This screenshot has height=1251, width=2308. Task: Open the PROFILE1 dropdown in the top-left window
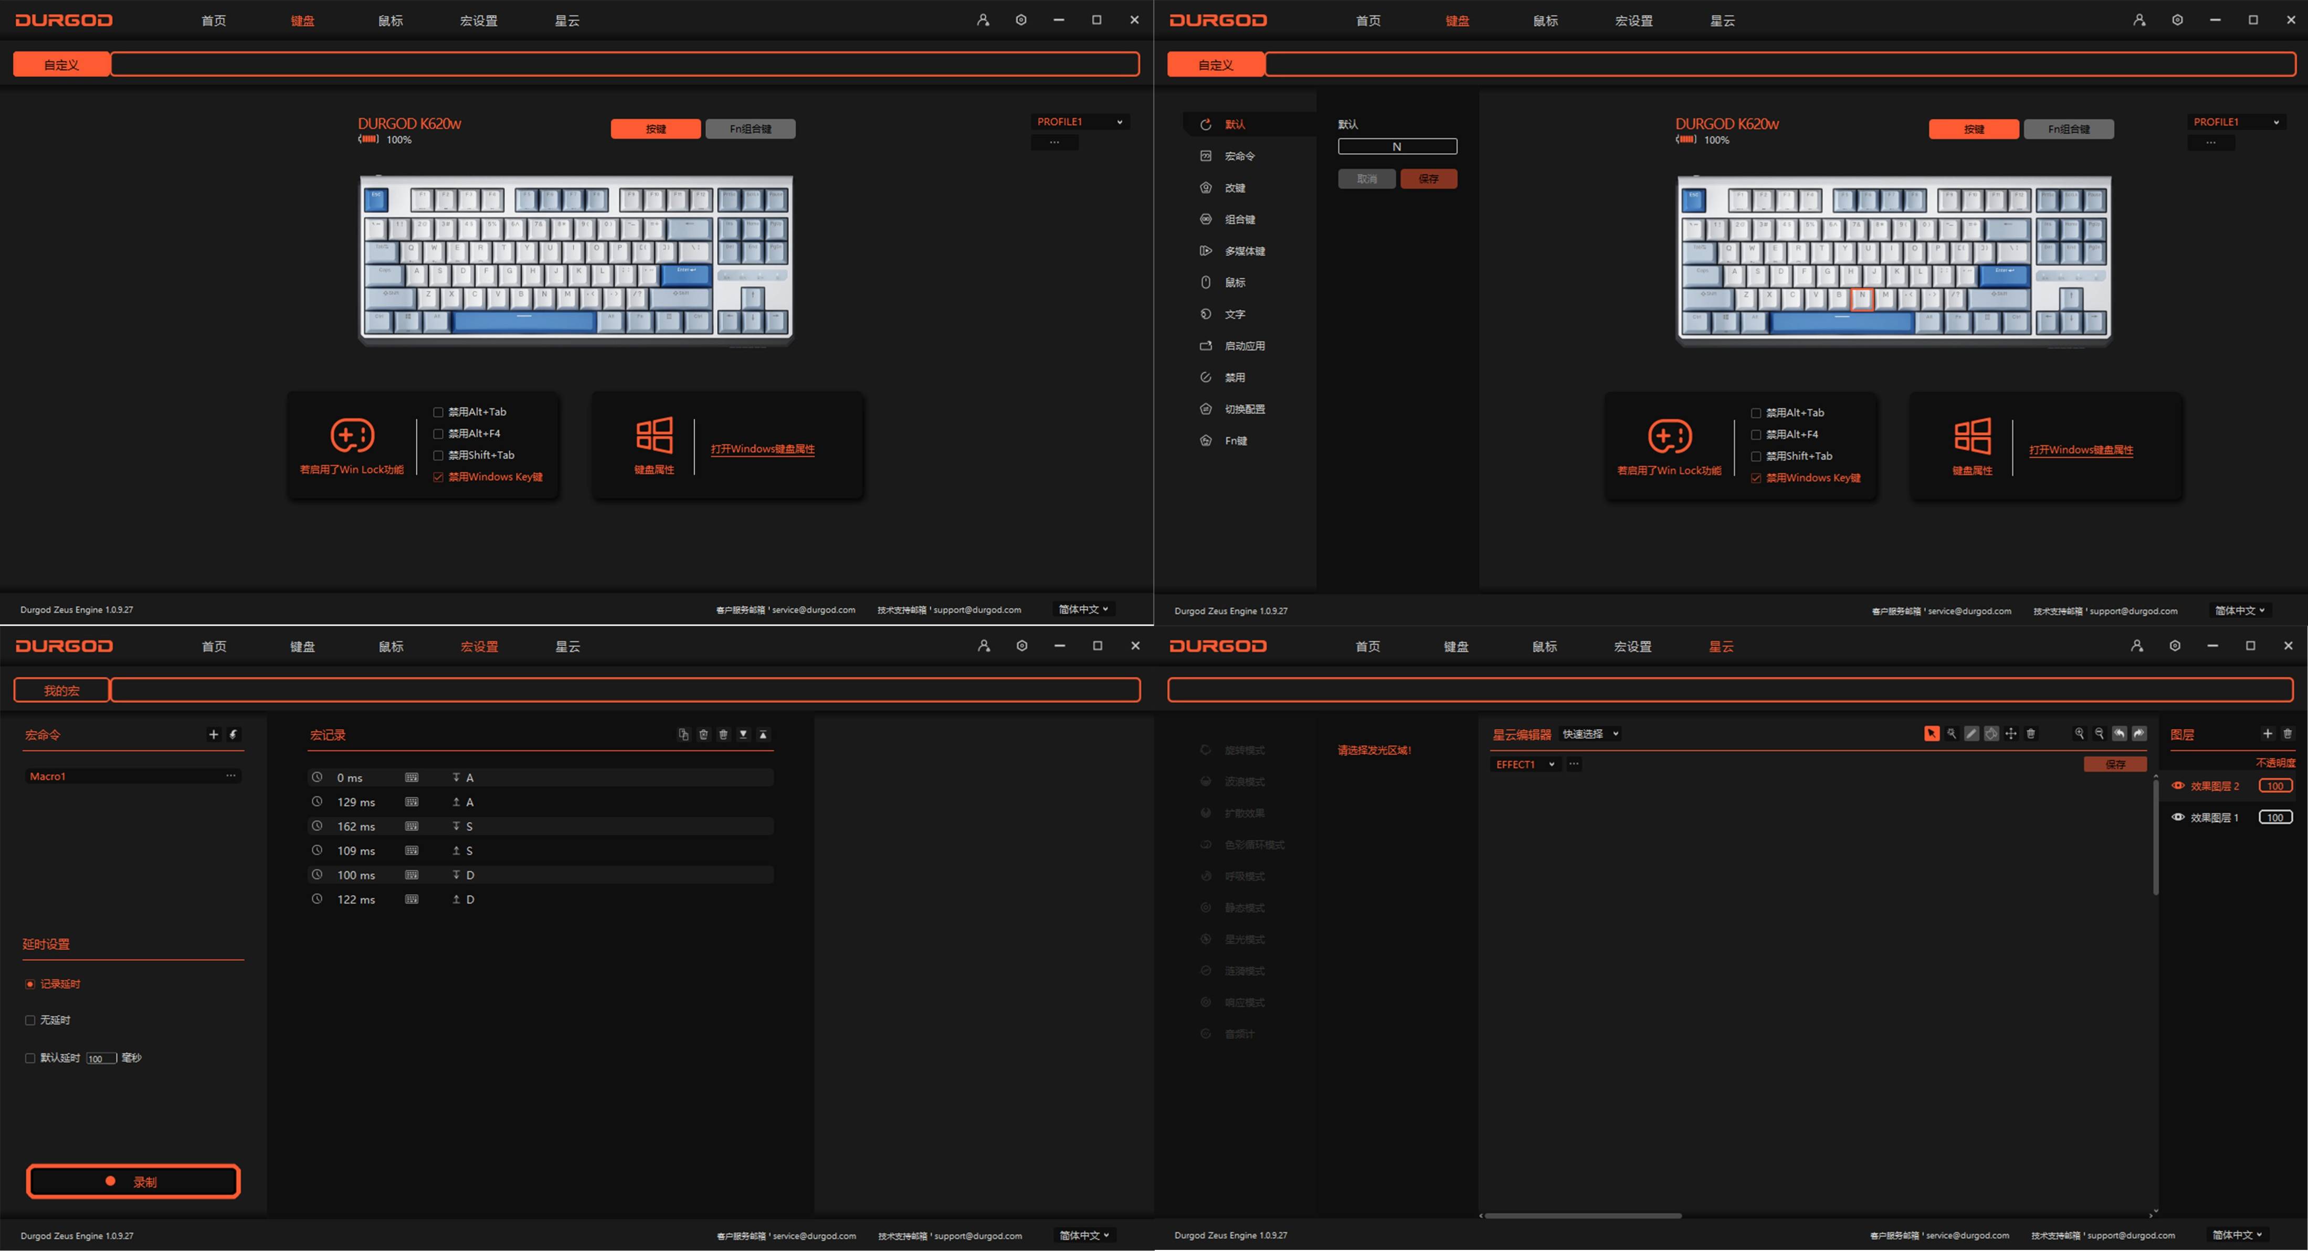[1080, 122]
